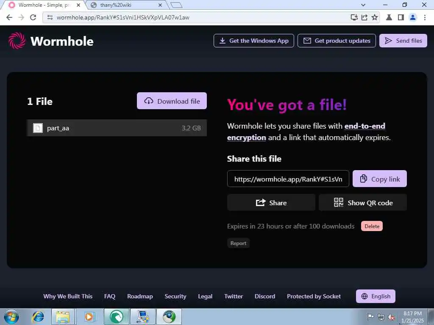Click the share link URL field
Screen dimensions: 434x325
[288, 179]
